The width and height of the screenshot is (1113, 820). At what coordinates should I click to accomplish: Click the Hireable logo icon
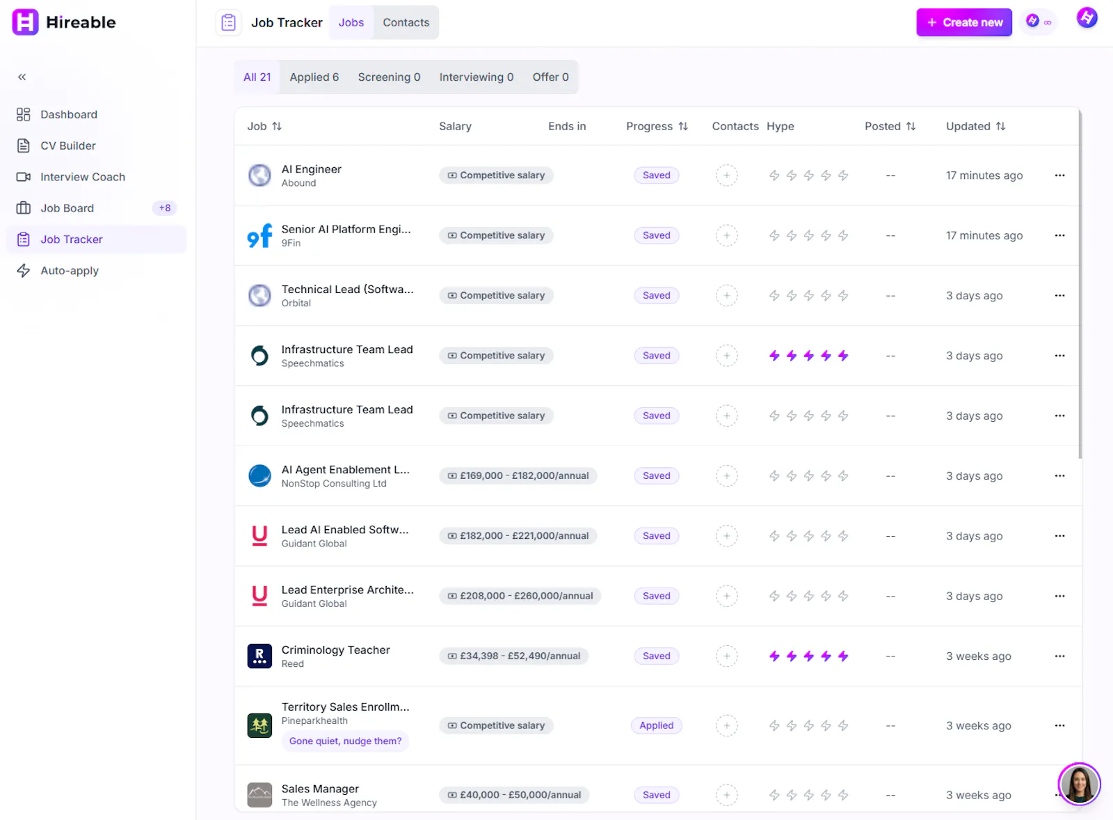tap(25, 22)
